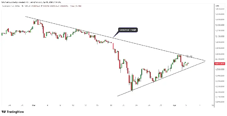
Task: Click the Apr label on time axis
Action: click(174, 105)
